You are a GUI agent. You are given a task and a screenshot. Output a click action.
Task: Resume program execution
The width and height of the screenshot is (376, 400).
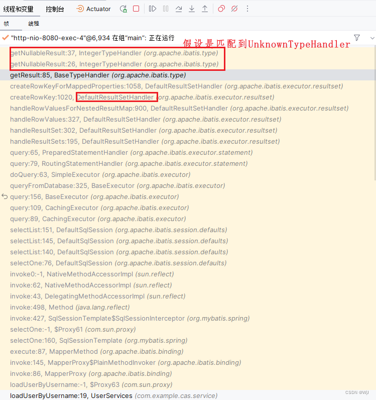(153, 9)
